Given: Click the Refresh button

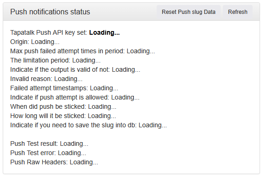Looking at the screenshot, I should (237, 12).
